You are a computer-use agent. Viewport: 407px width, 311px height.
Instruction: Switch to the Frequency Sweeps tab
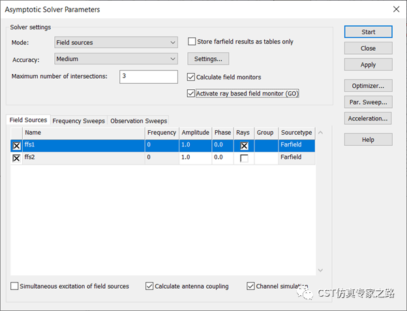tap(79, 121)
